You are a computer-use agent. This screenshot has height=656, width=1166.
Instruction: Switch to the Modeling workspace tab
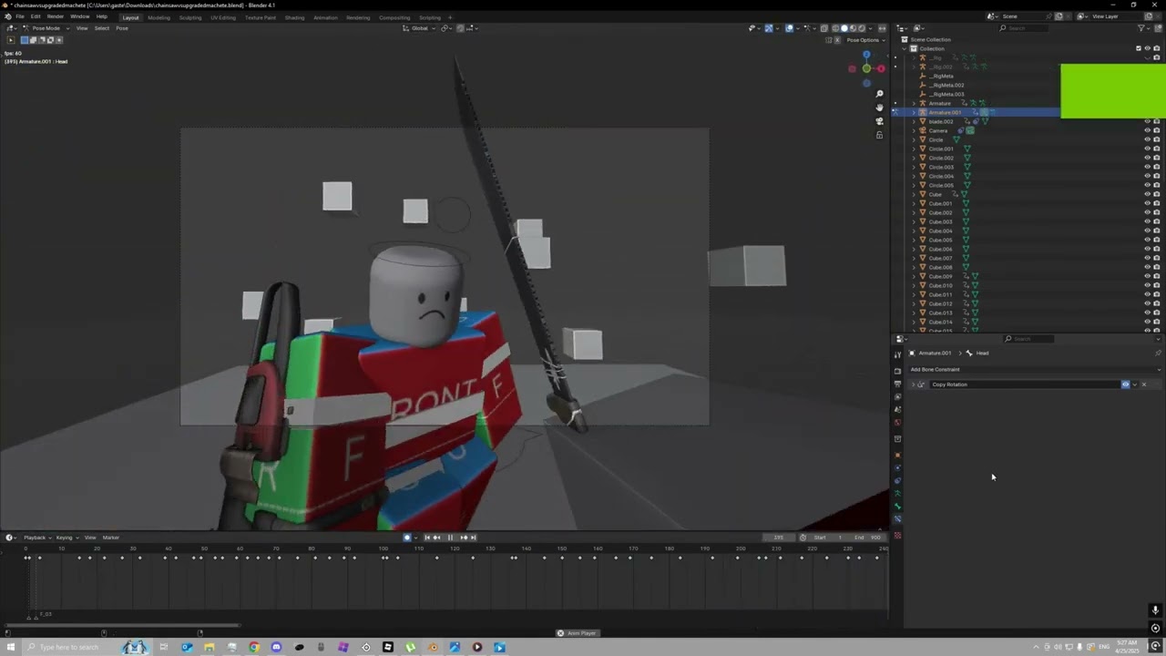159,17
